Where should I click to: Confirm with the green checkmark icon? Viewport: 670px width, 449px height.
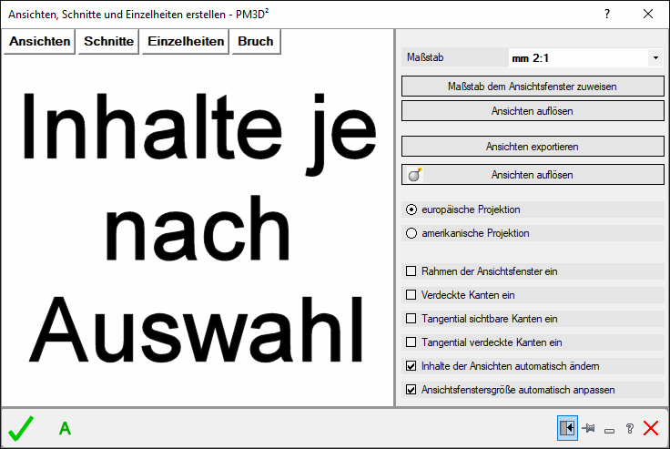click(x=20, y=428)
